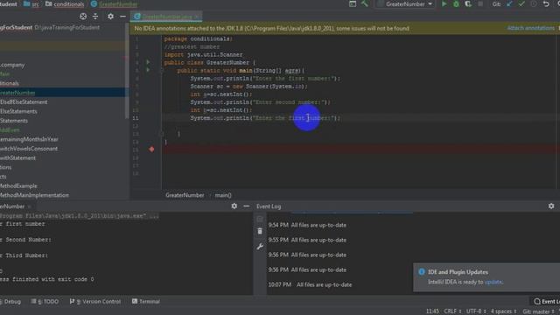The height and width of the screenshot is (315, 560).
Task: Select the GreaterNumber.java editor tab
Action: click(x=167, y=17)
